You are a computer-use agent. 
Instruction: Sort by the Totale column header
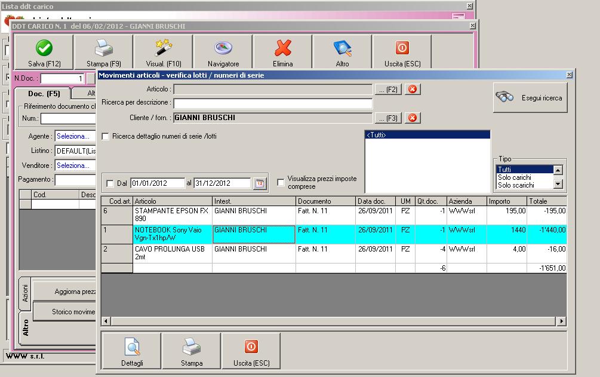[546, 201]
